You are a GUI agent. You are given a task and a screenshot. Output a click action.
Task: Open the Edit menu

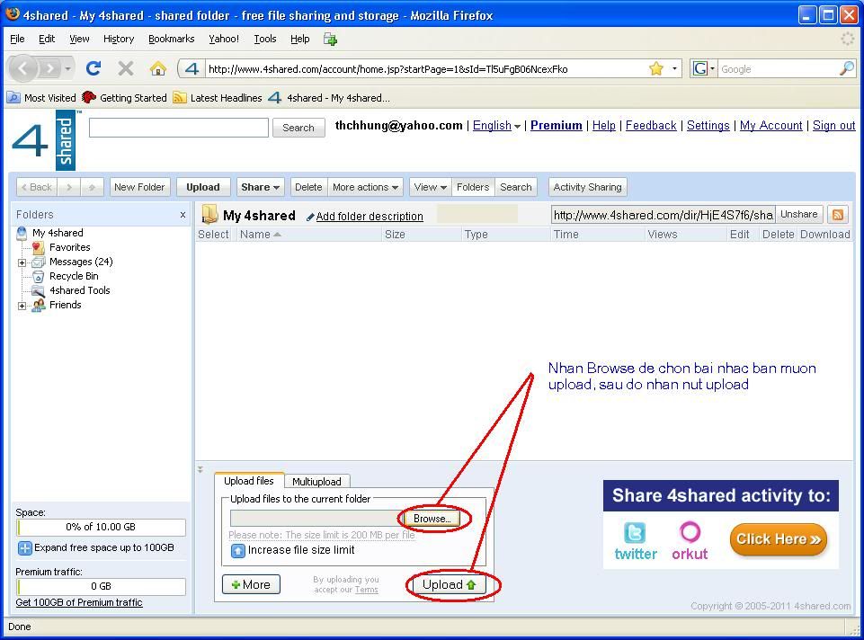coord(47,40)
